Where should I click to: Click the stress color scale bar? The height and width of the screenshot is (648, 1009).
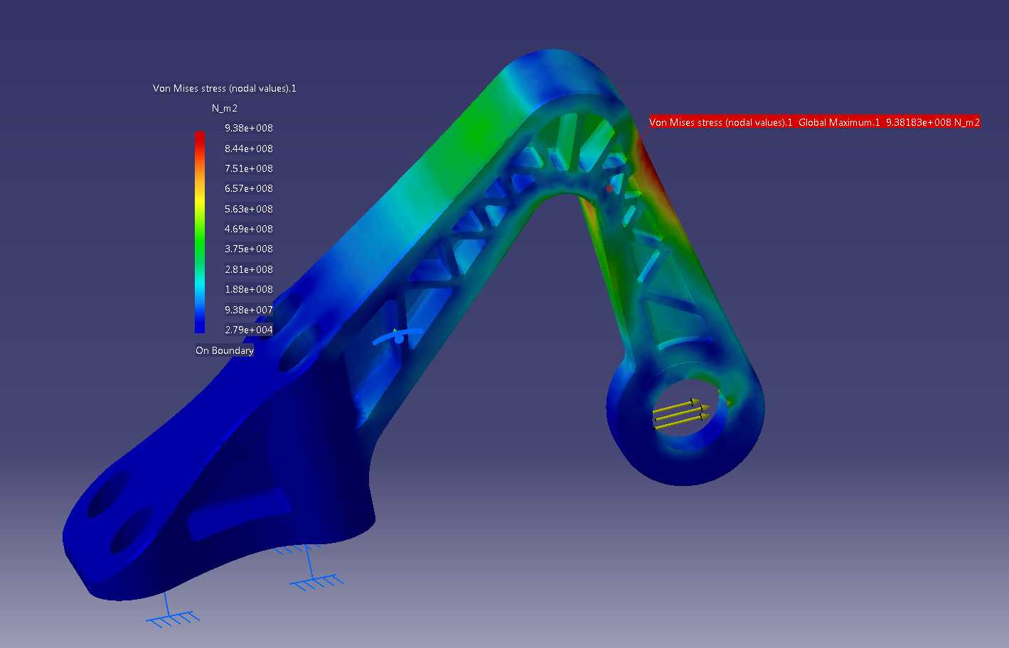pyautogui.click(x=200, y=232)
